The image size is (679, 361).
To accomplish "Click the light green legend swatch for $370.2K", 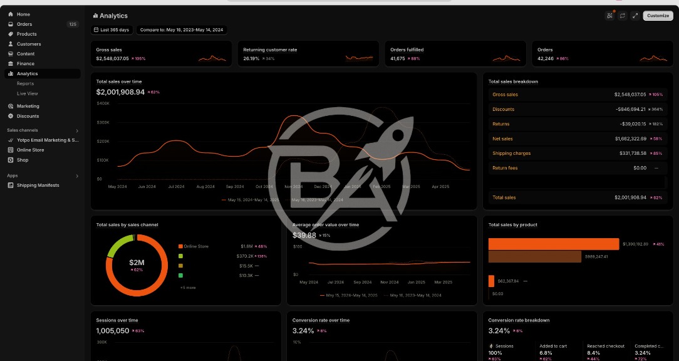I will click(x=180, y=256).
